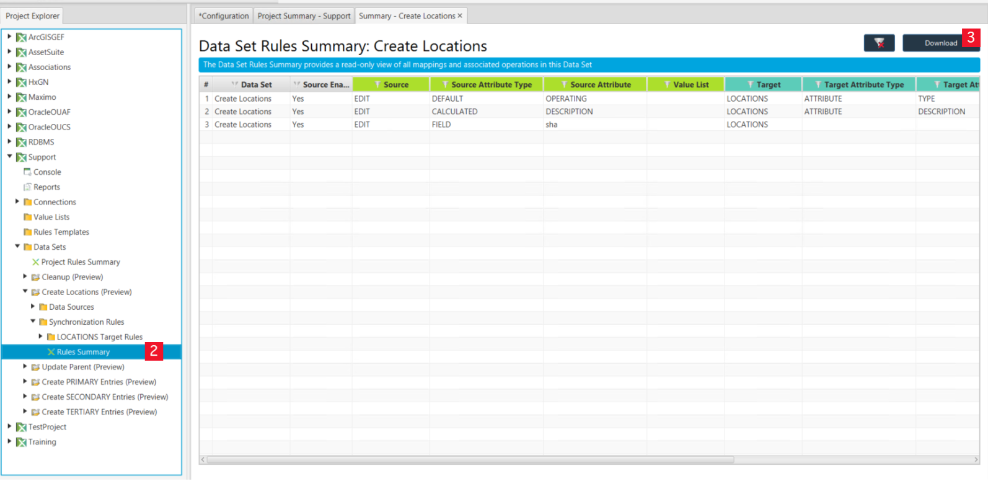Screen dimensions: 988x484
Task: Click the scroll-right arrow of the table scrollbar
Action: pyautogui.click(x=976, y=460)
